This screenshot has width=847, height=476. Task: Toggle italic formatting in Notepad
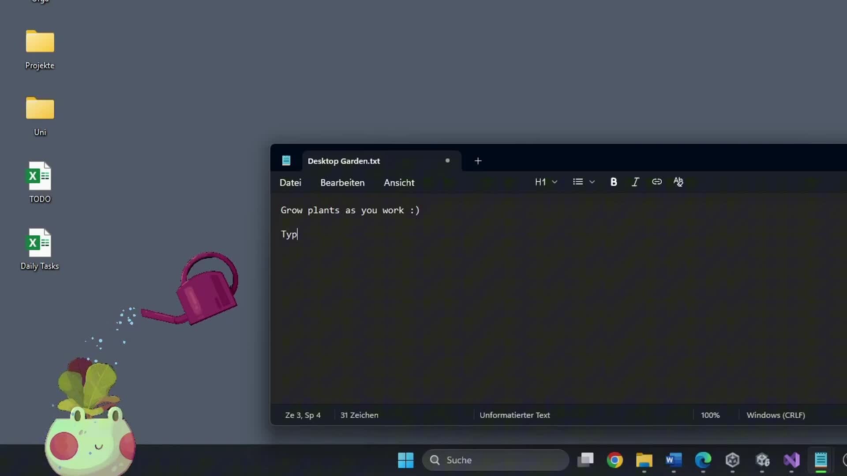pos(635,182)
